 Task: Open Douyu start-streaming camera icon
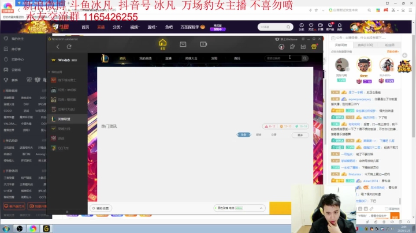(321, 27)
